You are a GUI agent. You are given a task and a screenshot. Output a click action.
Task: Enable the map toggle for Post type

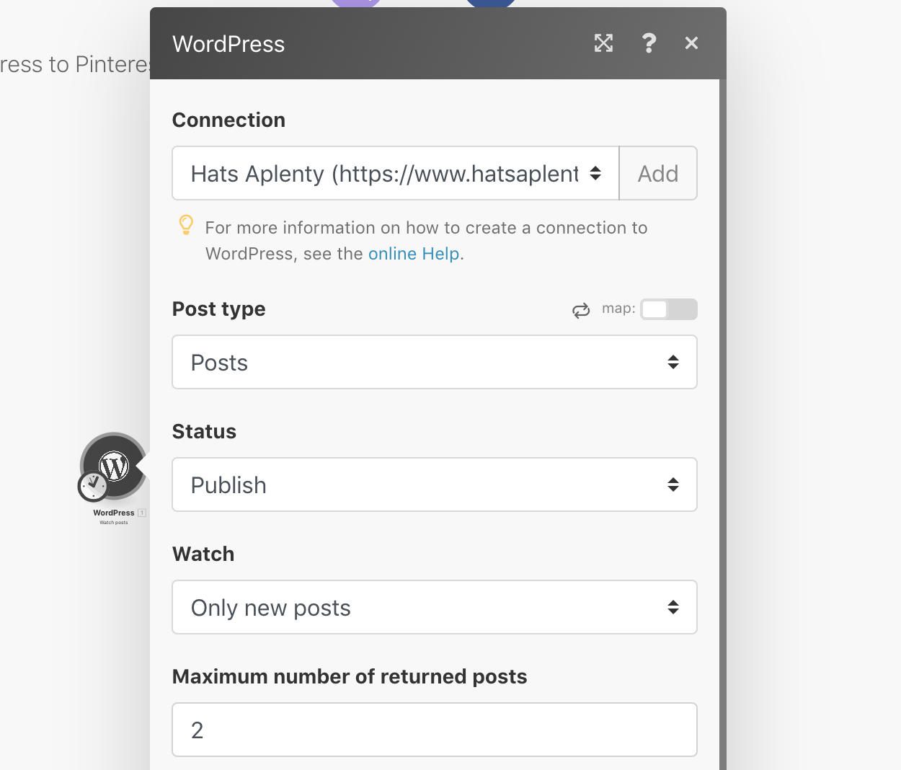point(668,309)
